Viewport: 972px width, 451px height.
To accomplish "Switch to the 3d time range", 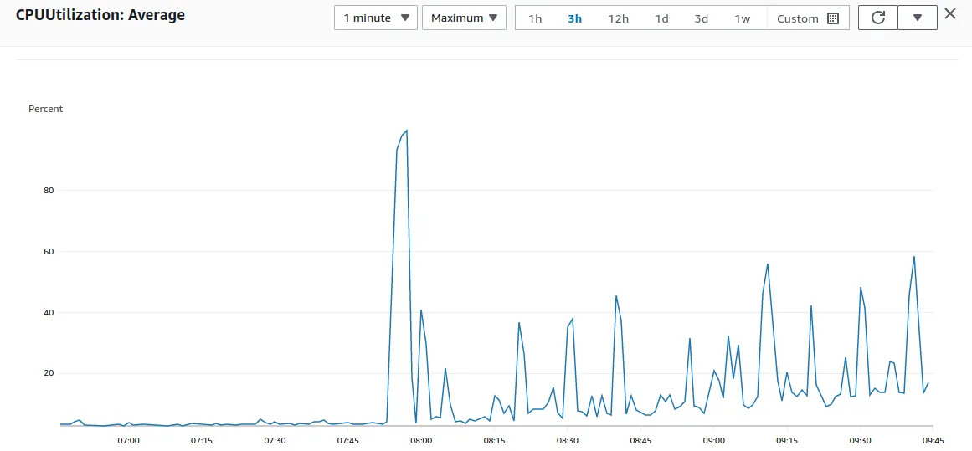I will (x=701, y=18).
